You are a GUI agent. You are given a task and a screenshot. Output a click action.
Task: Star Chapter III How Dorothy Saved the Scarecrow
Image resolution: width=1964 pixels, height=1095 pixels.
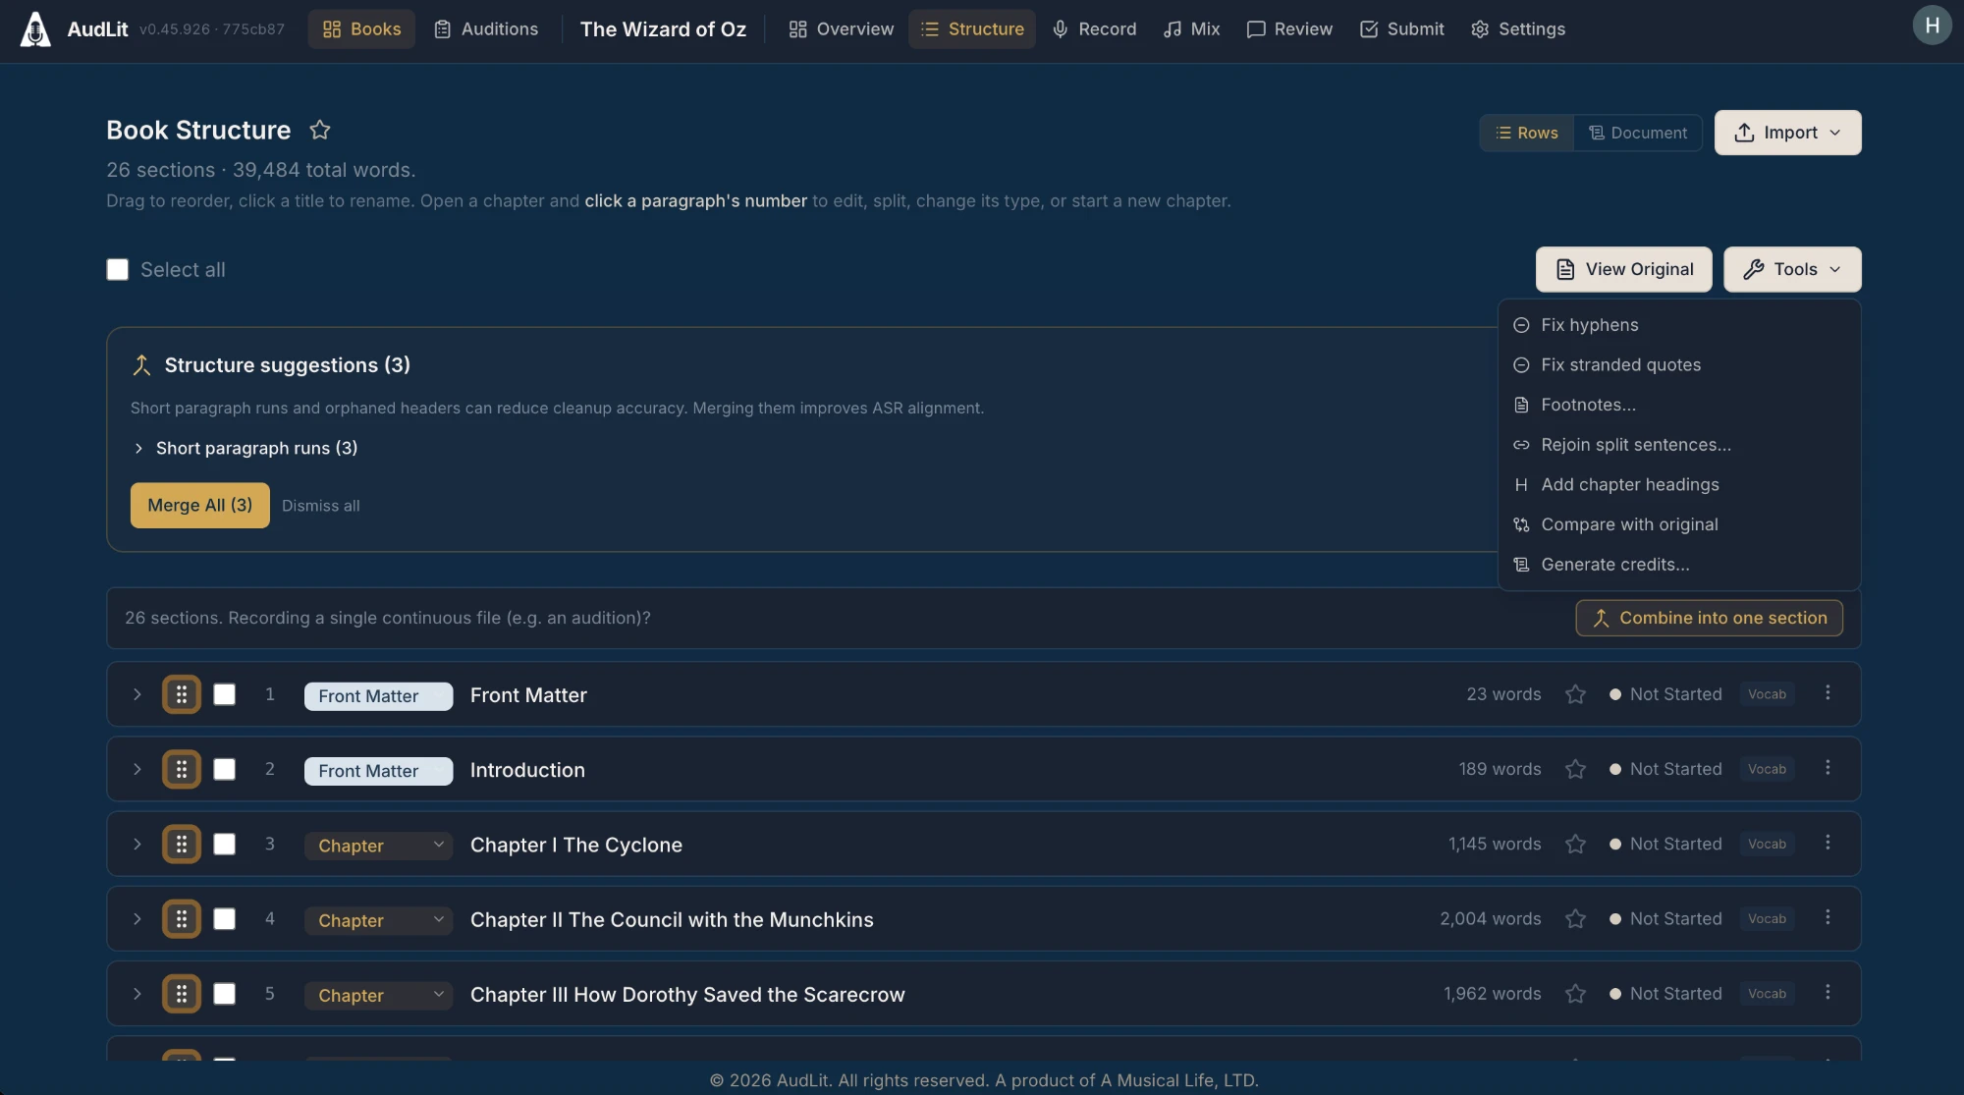click(x=1575, y=994)
